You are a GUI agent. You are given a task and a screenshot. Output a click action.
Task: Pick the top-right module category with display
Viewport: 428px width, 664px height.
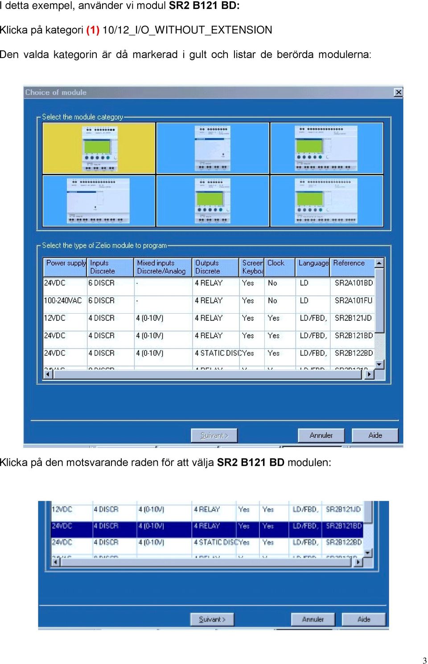pos(327,148)
